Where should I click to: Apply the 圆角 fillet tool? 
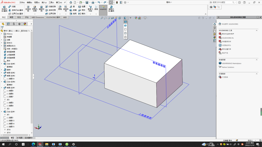(x=60, y=8)
